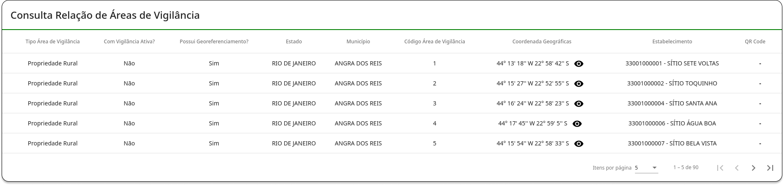Image resolution: width=784 pixels, height=185 pixels.
Task: Select establishment 33001000004 - SÍTIO SANTA ANA
Action: [672, 103]
